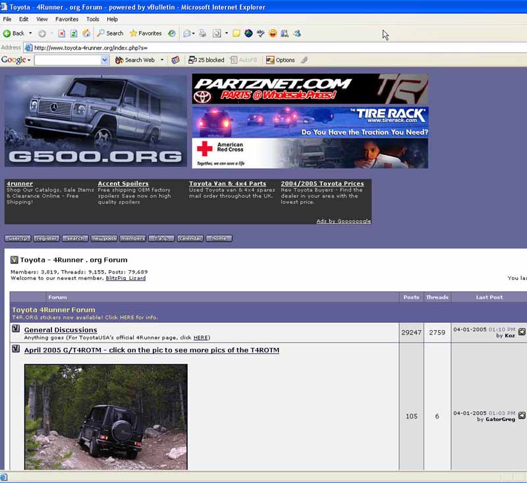The image size is (527, 483).
Task: Click the T4ROTM black SUV forest photo
Action: pyautogui.click(x=106, y=417)
